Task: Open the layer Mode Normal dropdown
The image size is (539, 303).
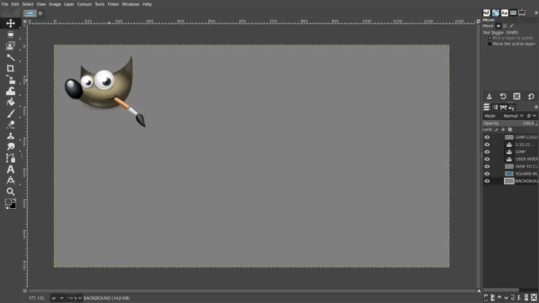Action: coord(513,116)
